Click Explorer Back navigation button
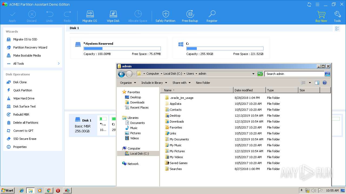Screen dimensions: 346x194 click(121, 74)
